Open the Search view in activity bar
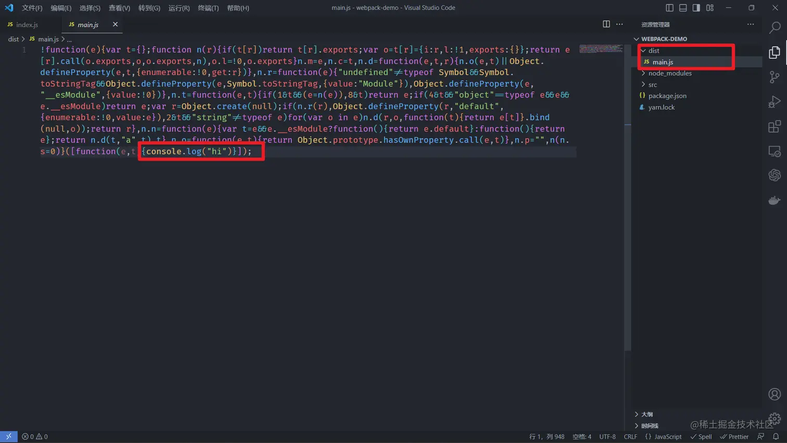Screen dimensions: 787x443 coord(775,27)
